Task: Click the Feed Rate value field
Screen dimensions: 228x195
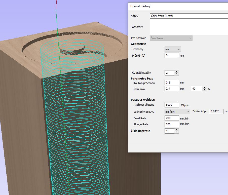Action: pos(172,118)
